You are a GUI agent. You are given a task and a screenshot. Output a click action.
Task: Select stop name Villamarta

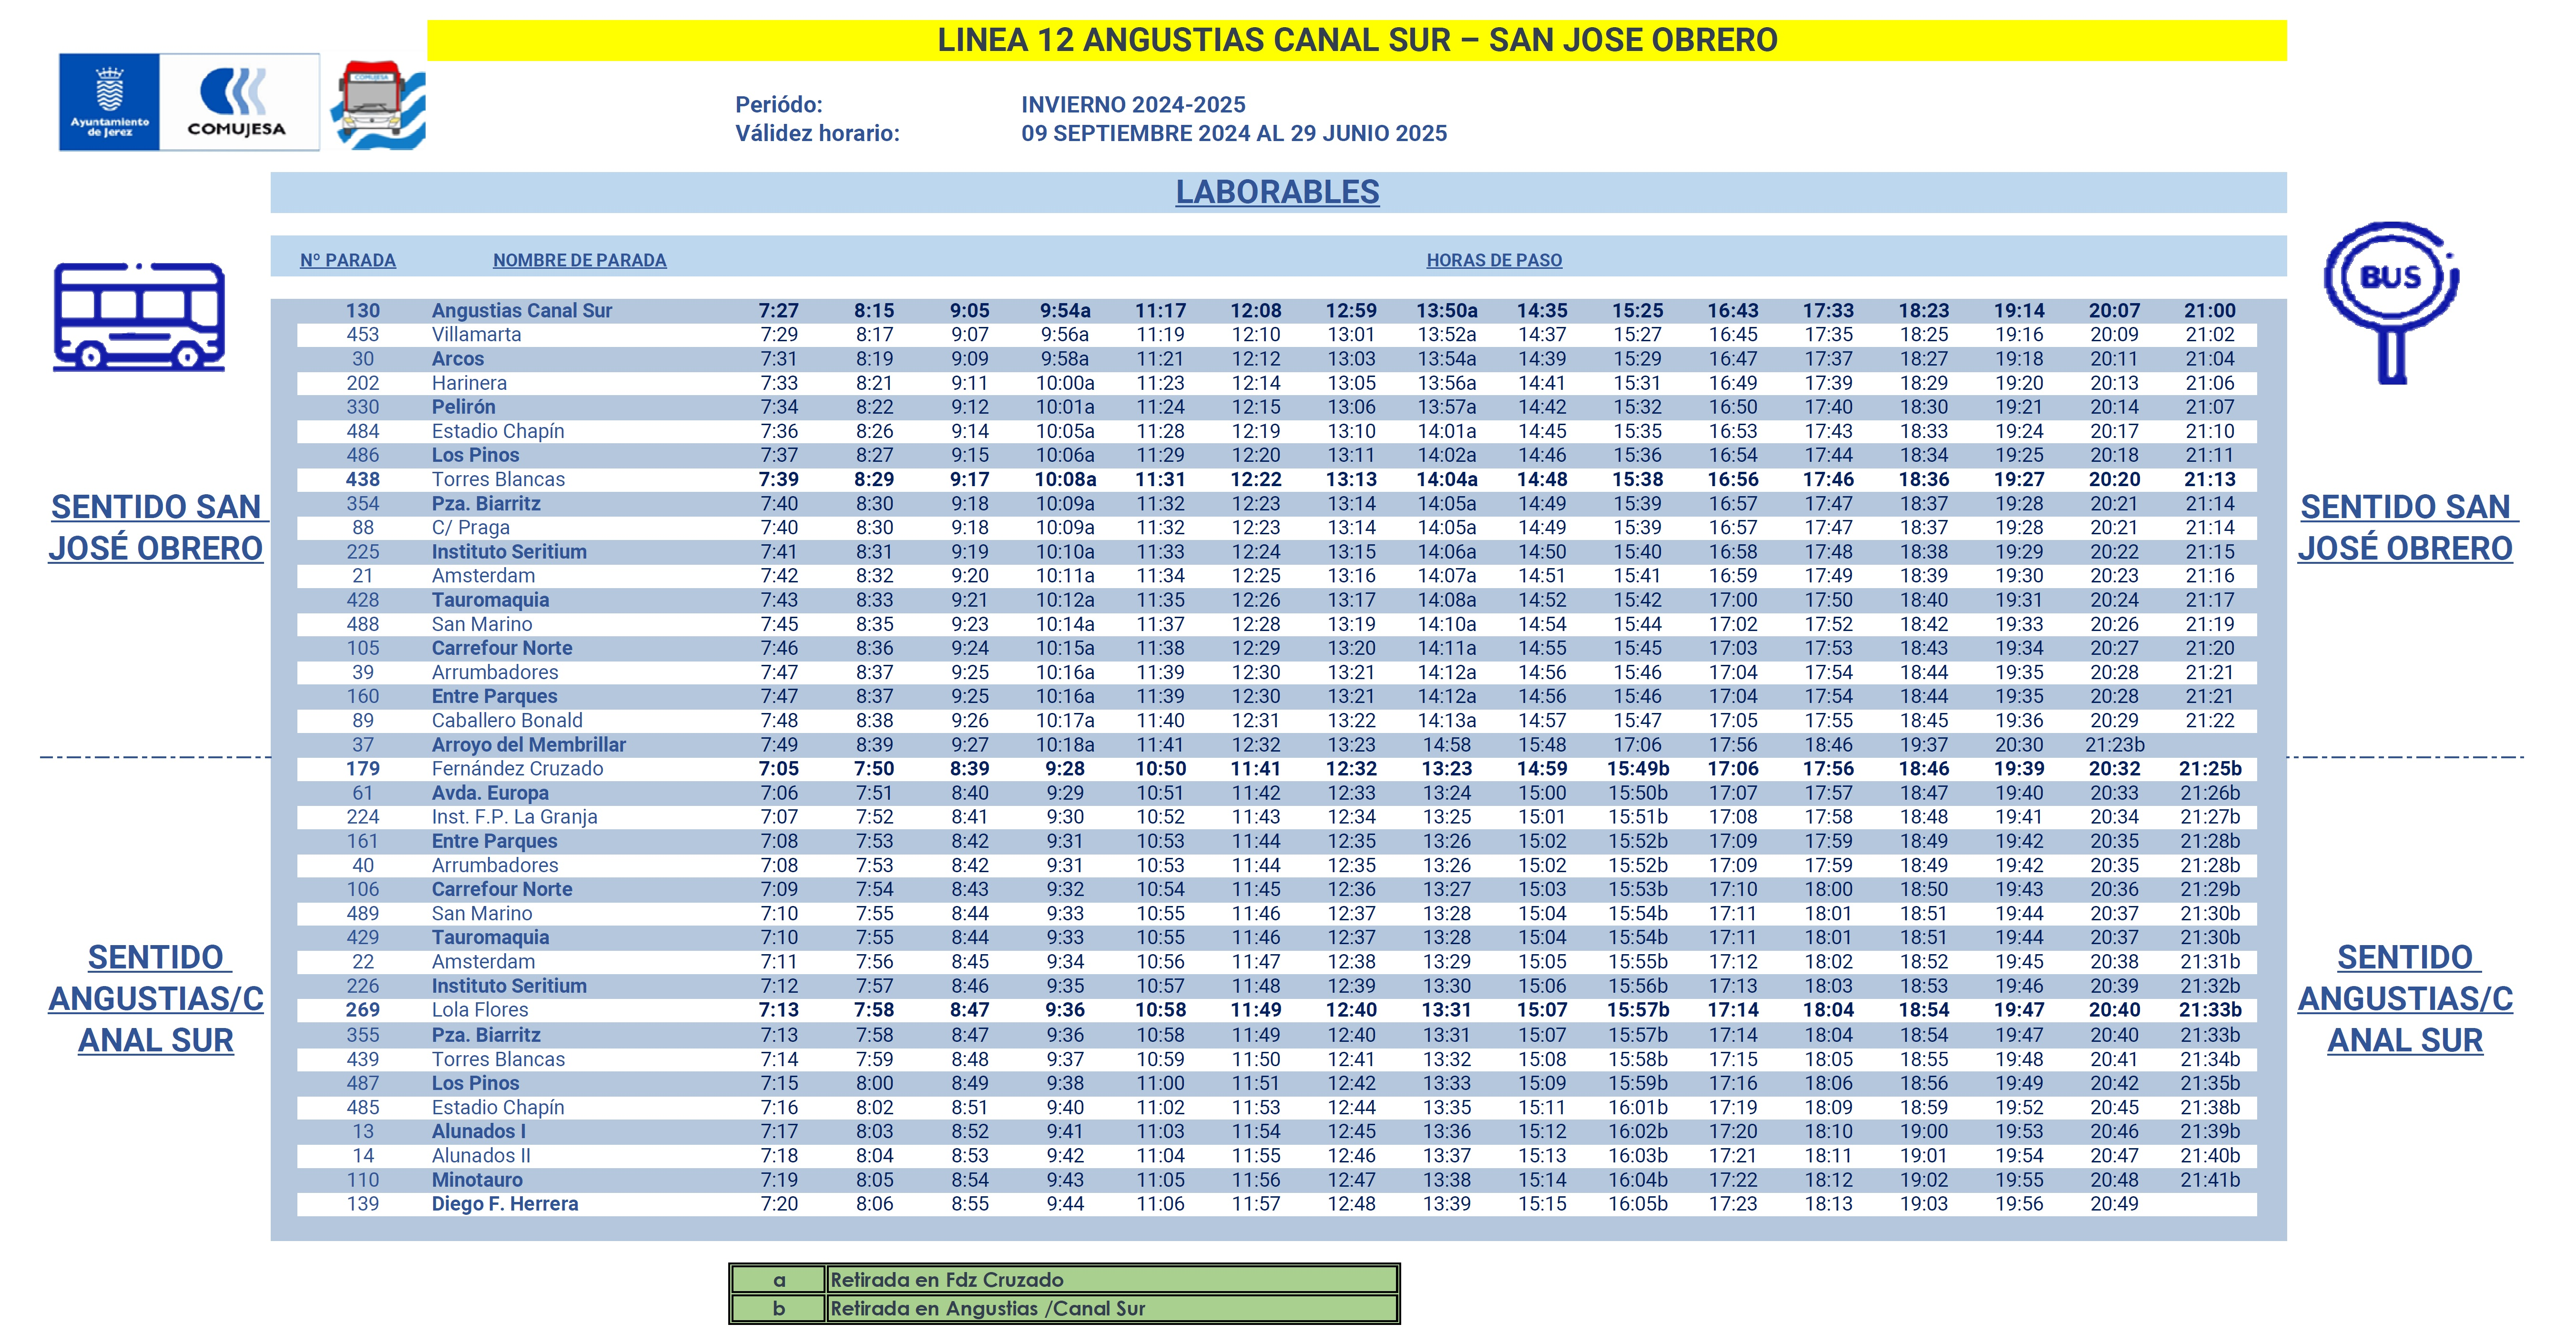(x=476, y=335)
